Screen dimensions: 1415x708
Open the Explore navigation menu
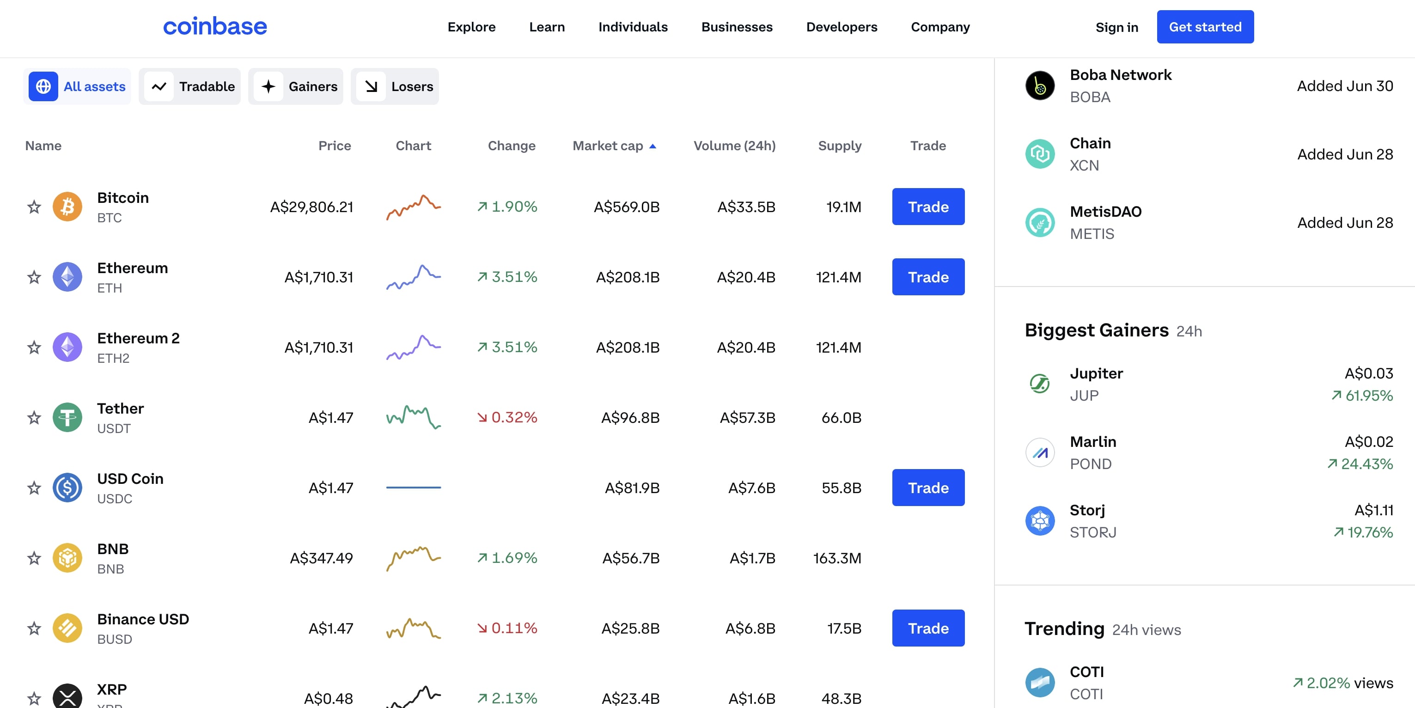(x=471, y=27)
